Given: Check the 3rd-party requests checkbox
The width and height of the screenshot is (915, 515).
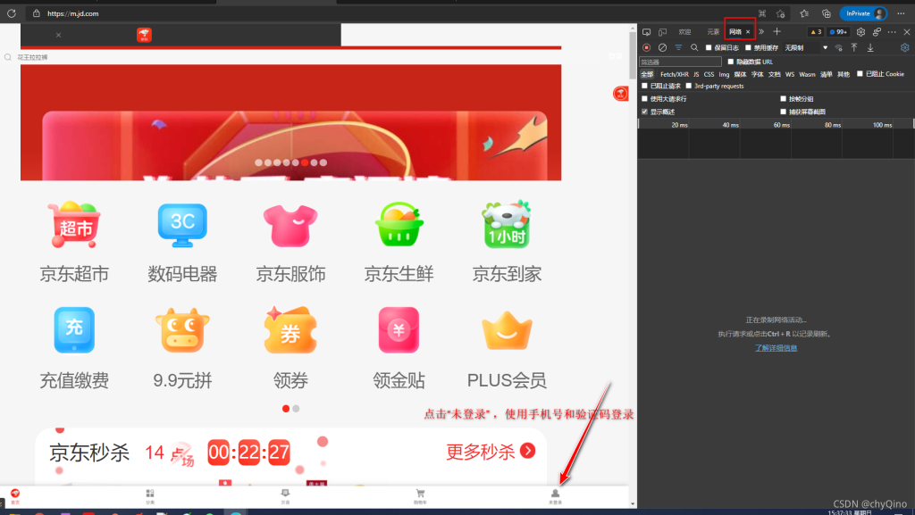Looking at the screenshot, I should [x=689, y=87].
